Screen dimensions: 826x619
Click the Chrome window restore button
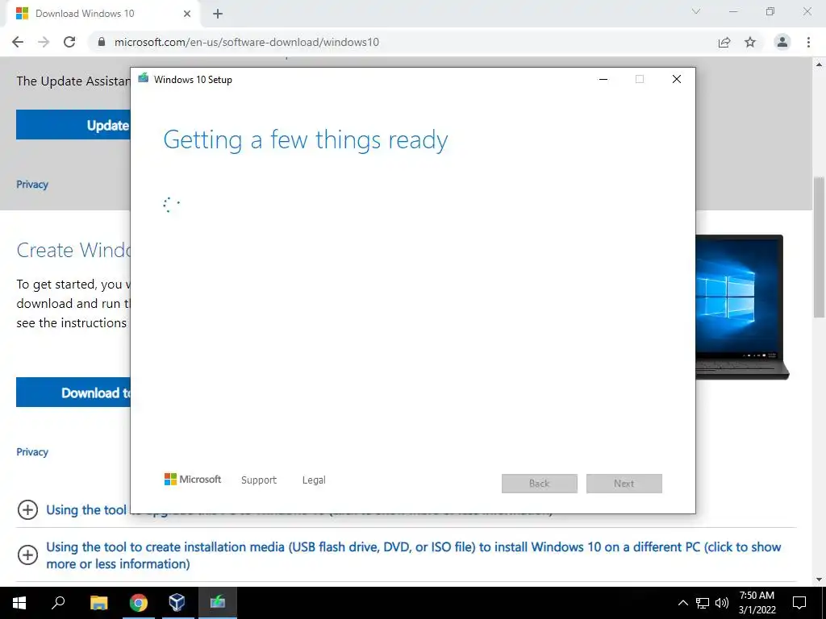[x=770, y=11]
